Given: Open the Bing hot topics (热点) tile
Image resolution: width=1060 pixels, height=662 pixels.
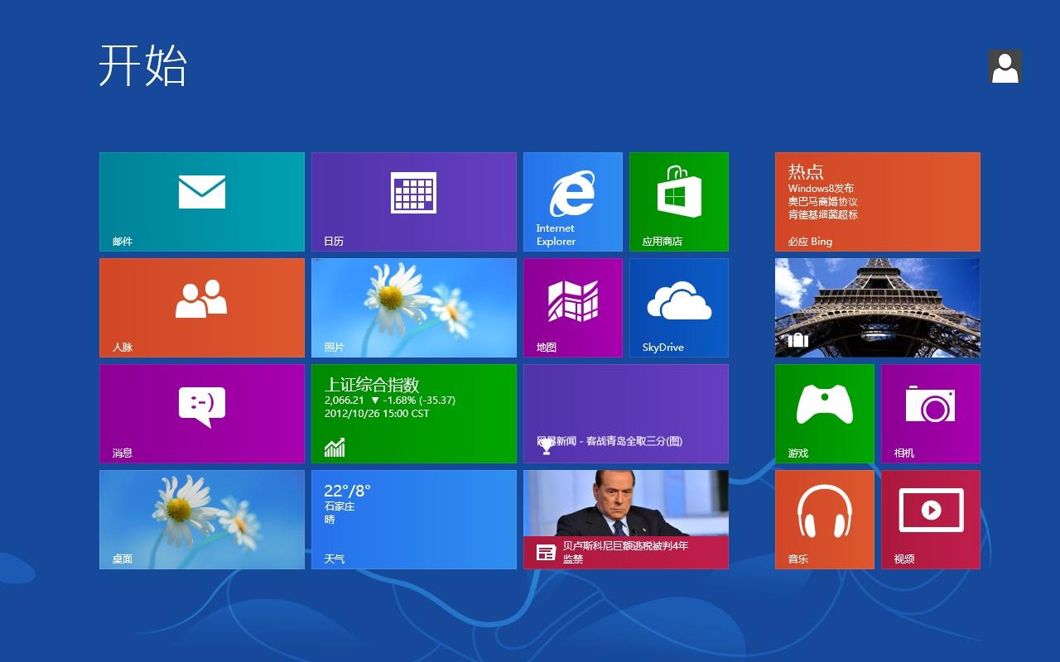Looking at the screenshot, I should tap(877, 201).
